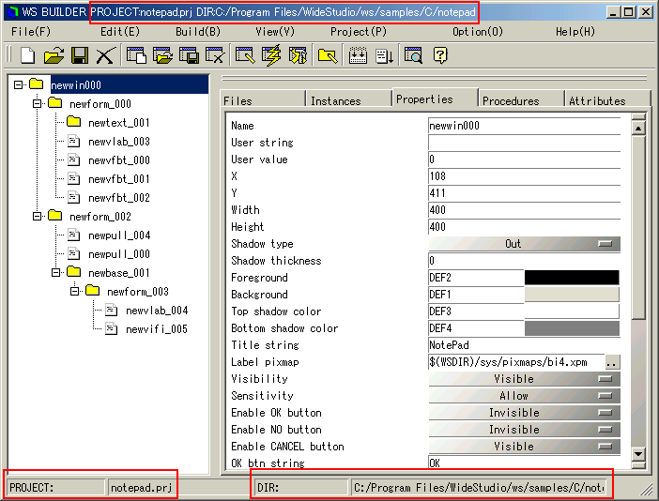Click the window with folder open icon

pyautogui.click(x=163, y=56)
